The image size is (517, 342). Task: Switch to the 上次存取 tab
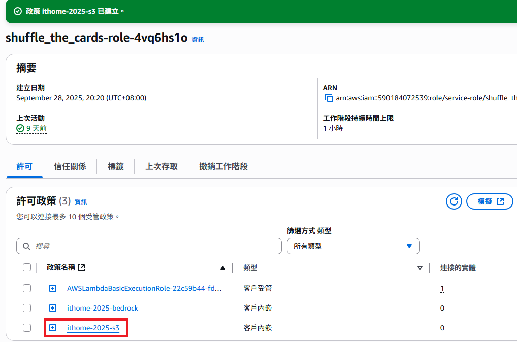161,166
